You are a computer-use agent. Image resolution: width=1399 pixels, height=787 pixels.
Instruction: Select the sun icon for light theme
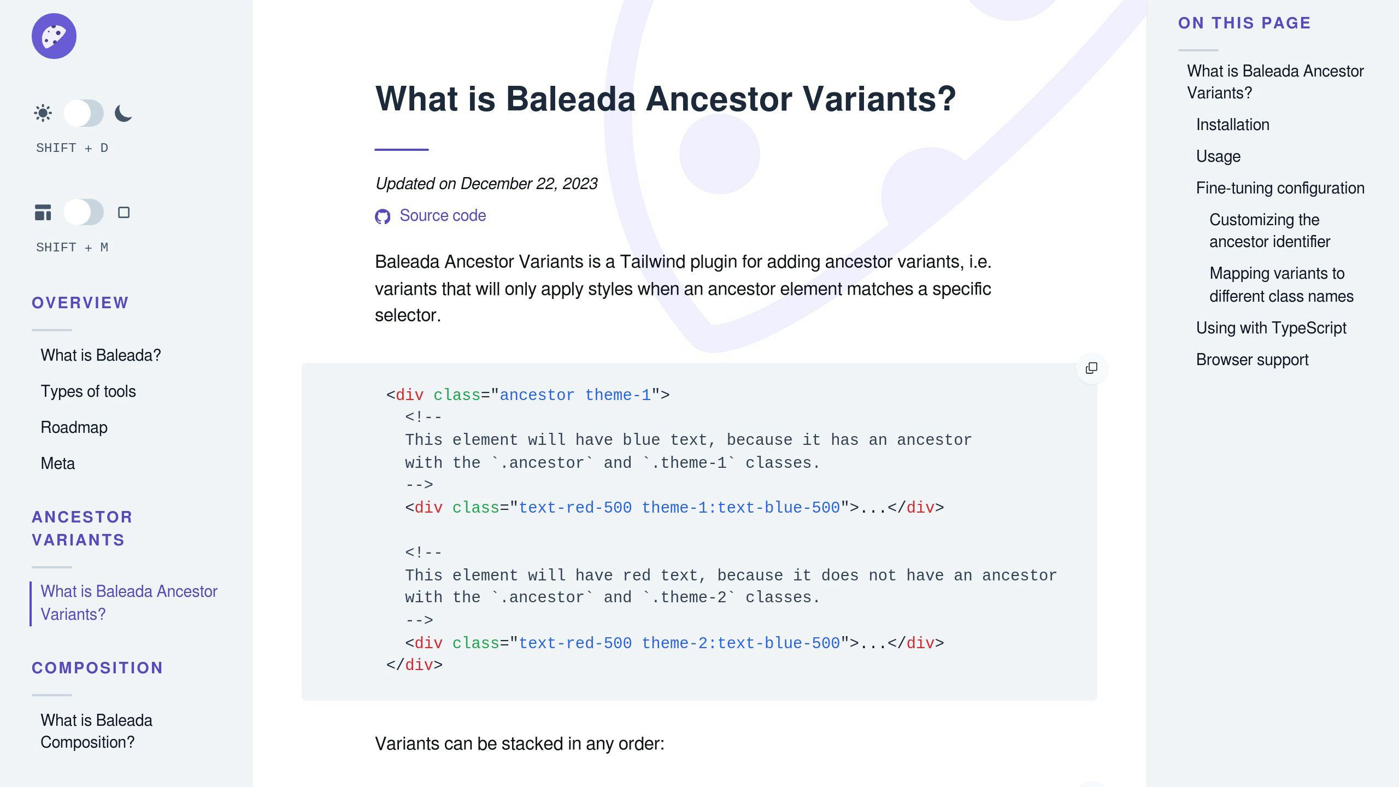(43, 113)
